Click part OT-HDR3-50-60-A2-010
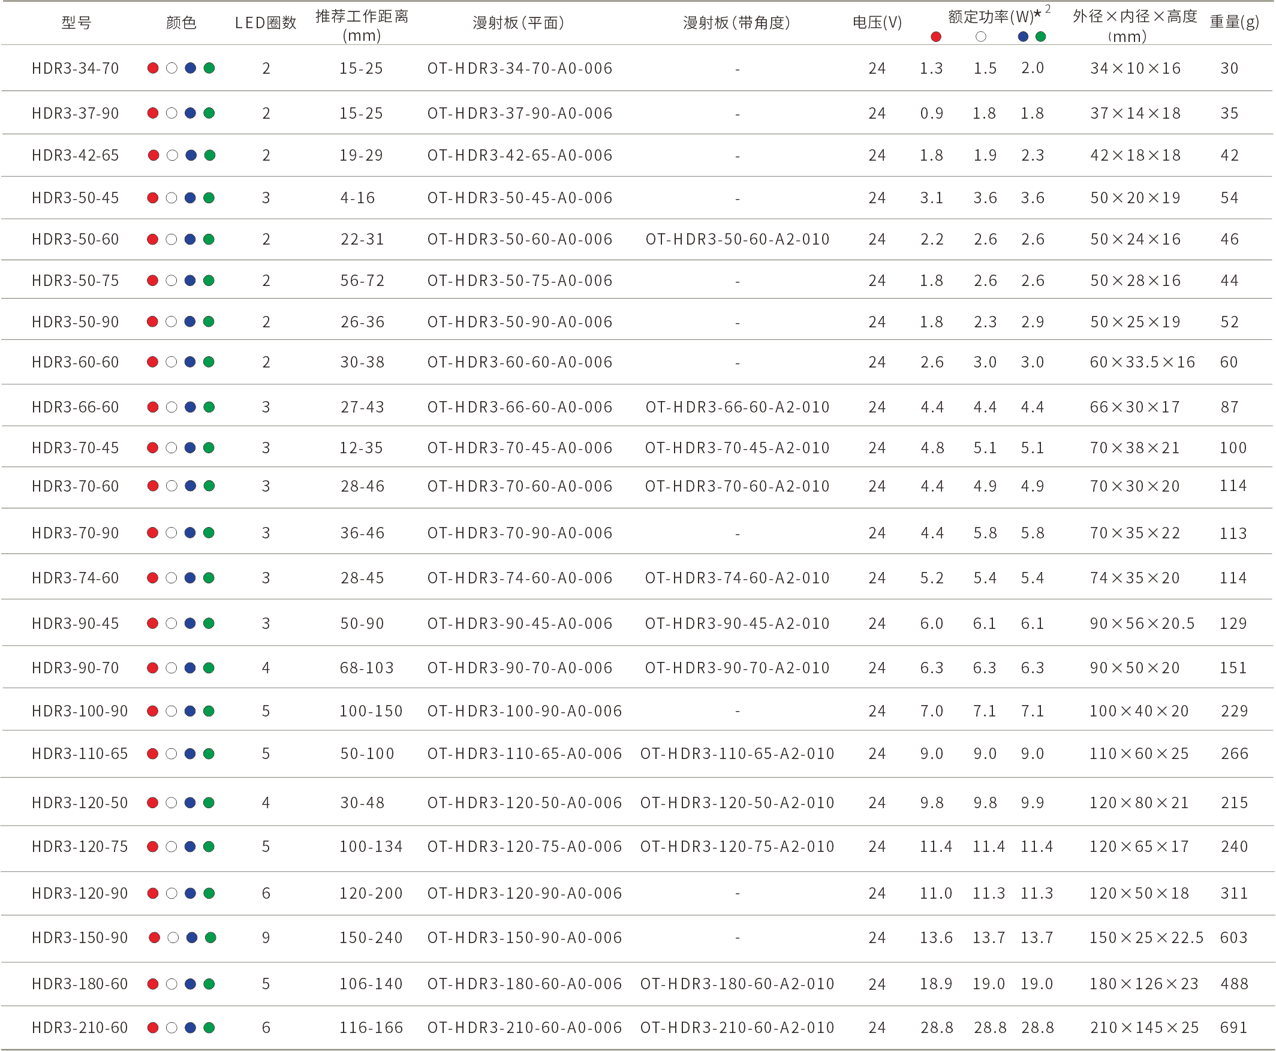 click(x=737, y=240)
